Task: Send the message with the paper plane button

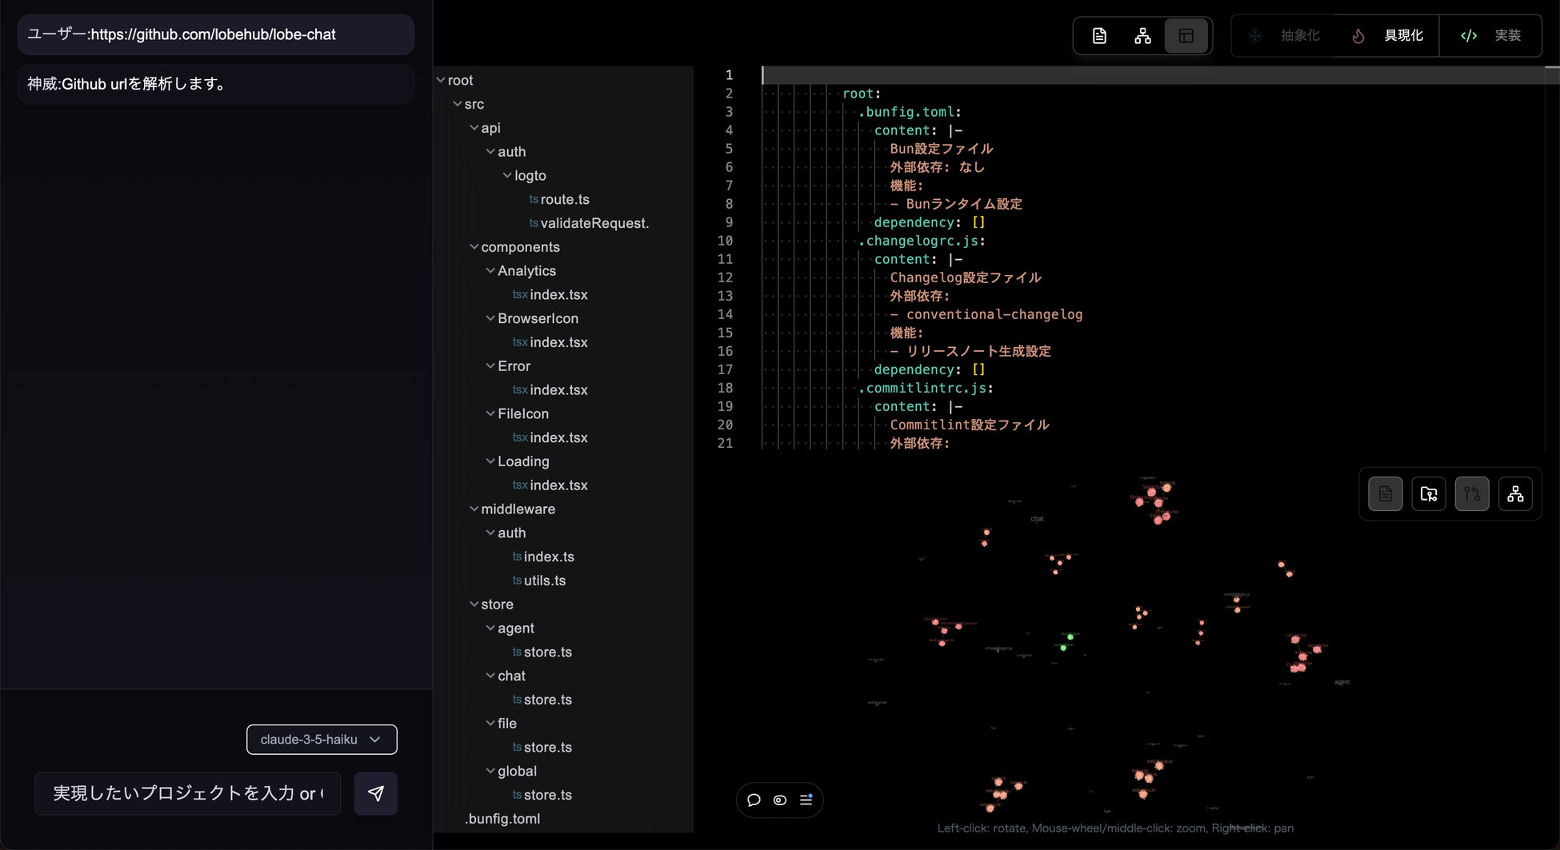Action: (376, 793)
